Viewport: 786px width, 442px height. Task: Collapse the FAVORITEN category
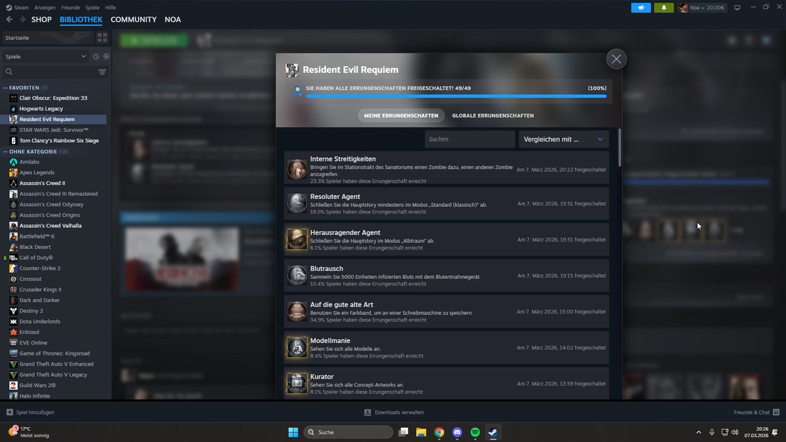click(5, 88)
